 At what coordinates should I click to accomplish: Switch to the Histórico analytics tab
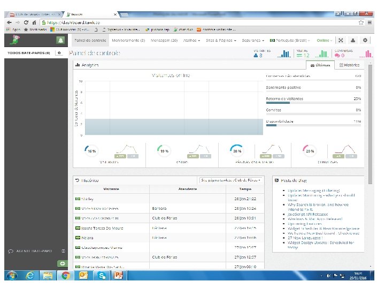click(349, 65)
